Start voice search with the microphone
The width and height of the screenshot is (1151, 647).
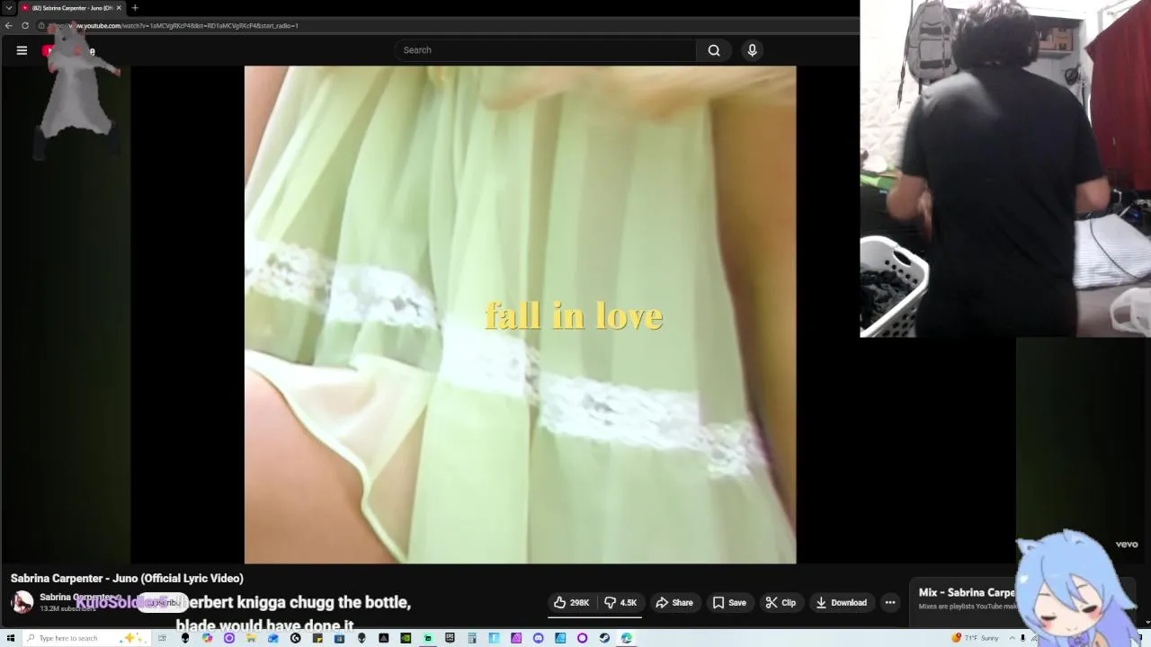tap(753, 50)
